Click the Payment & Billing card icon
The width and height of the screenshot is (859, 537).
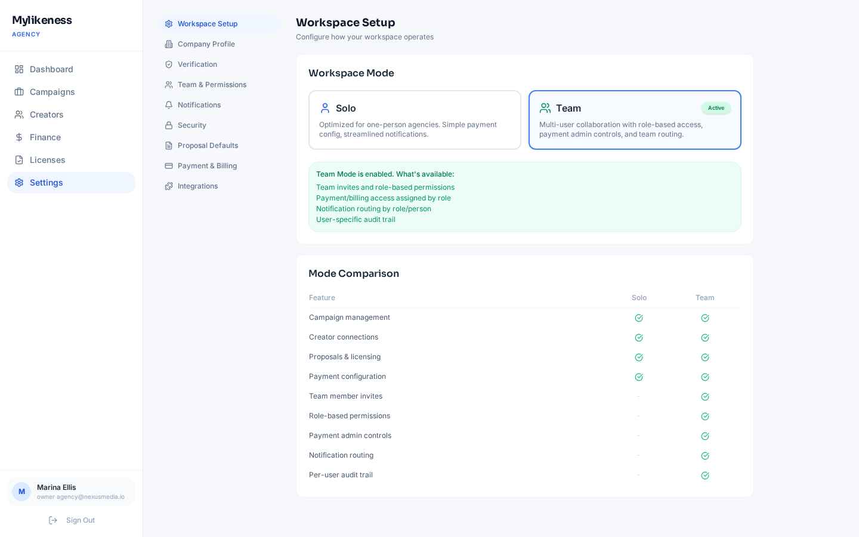(169, 166)
